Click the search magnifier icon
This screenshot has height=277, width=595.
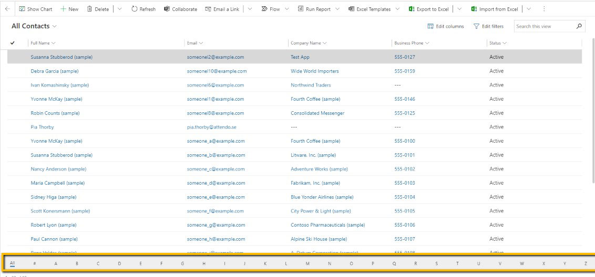(x=579, y=26)
